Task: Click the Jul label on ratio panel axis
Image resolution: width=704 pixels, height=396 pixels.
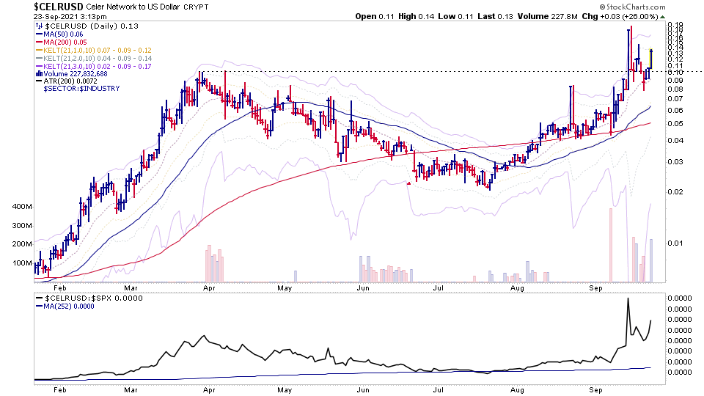Action: (439, 389)
